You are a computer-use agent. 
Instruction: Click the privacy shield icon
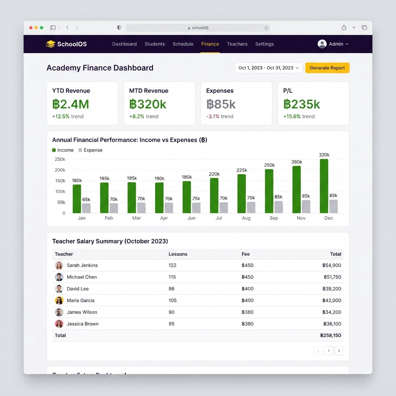click(x=119, y=27)
